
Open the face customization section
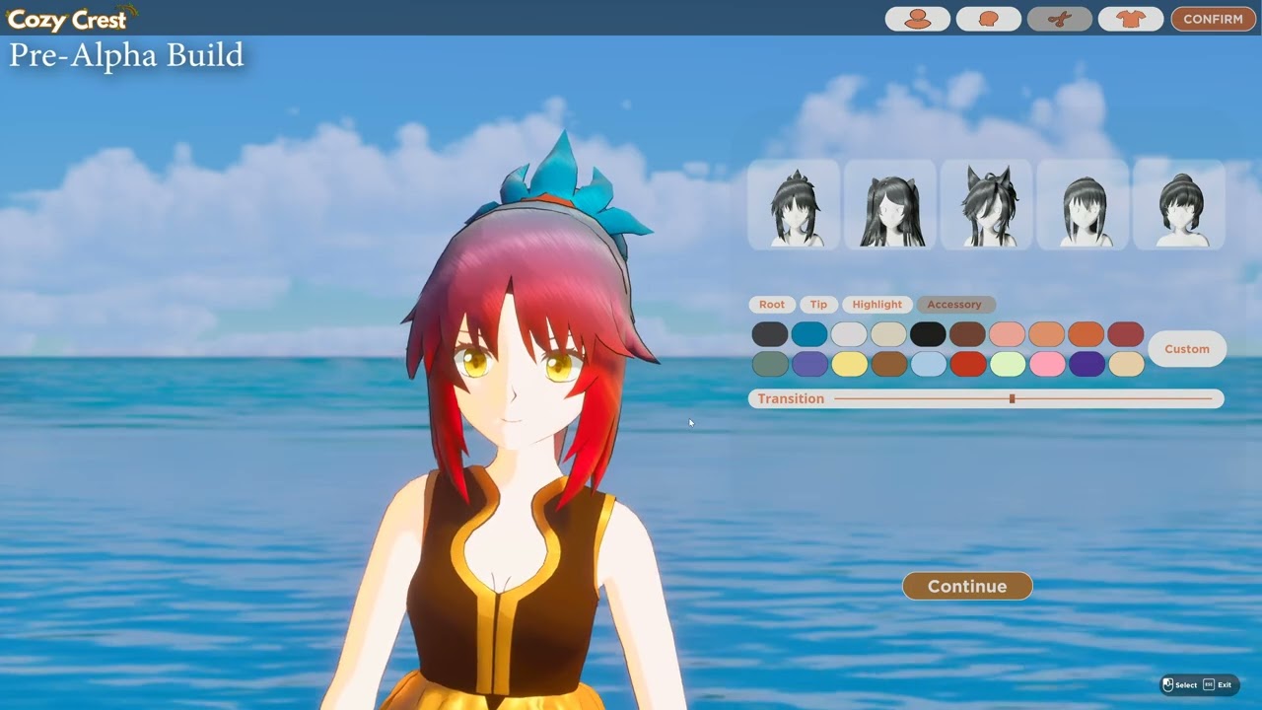point(988,18)
